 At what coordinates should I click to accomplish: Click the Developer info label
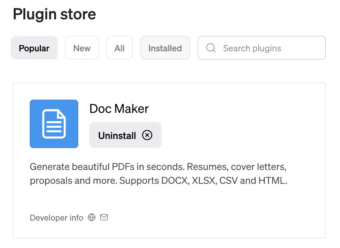(56, 218)
